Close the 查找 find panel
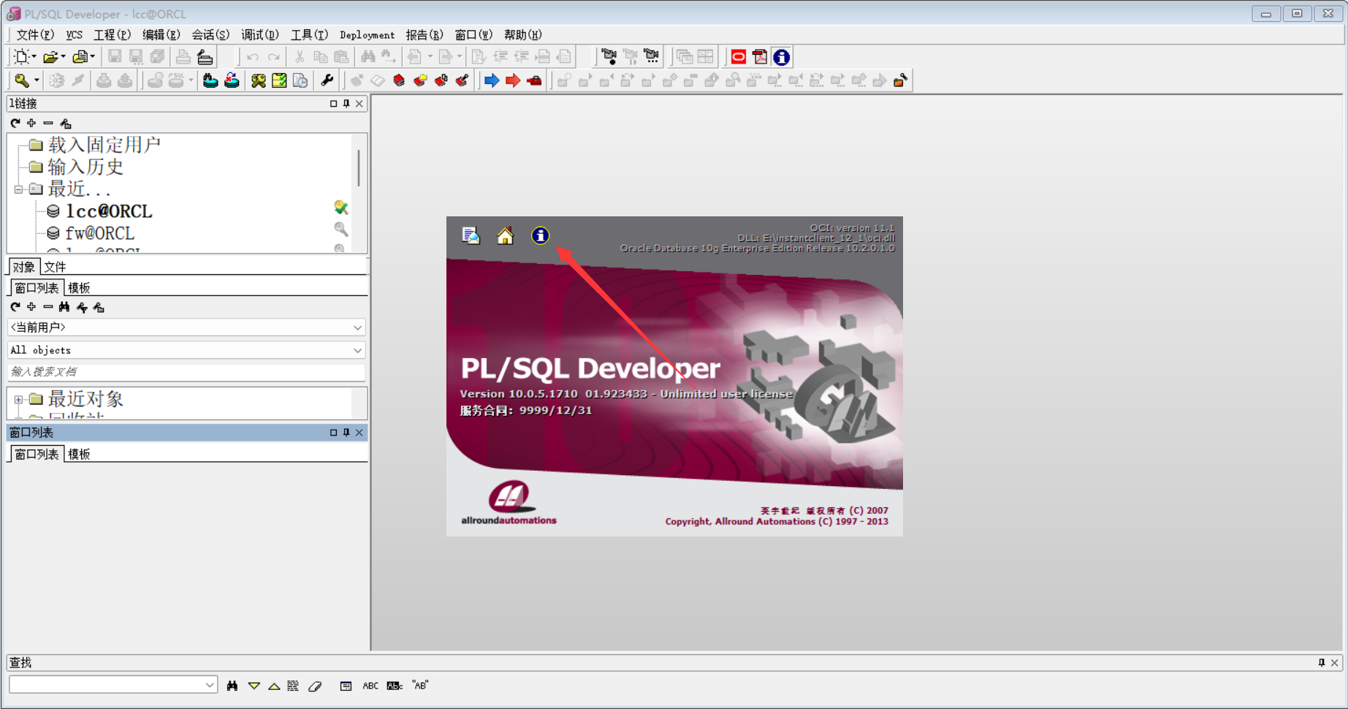Image resolution: width=1348 pixels, height=709 pixels. point(1335,663)
